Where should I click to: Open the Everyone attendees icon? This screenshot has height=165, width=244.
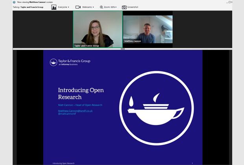click(54, 7)
